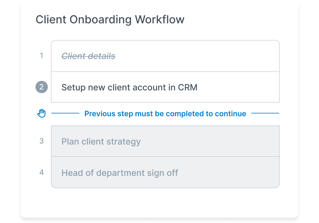Click step number 3 indicator
This screenshot has width=319, height=223.
(x=42, y=141)
